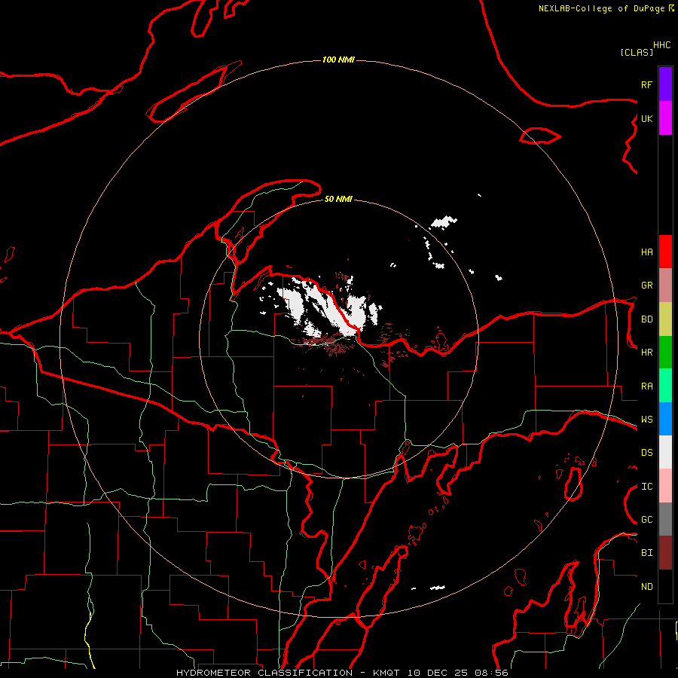
Task: Click the IC legend label
Action: click(646, 487)
